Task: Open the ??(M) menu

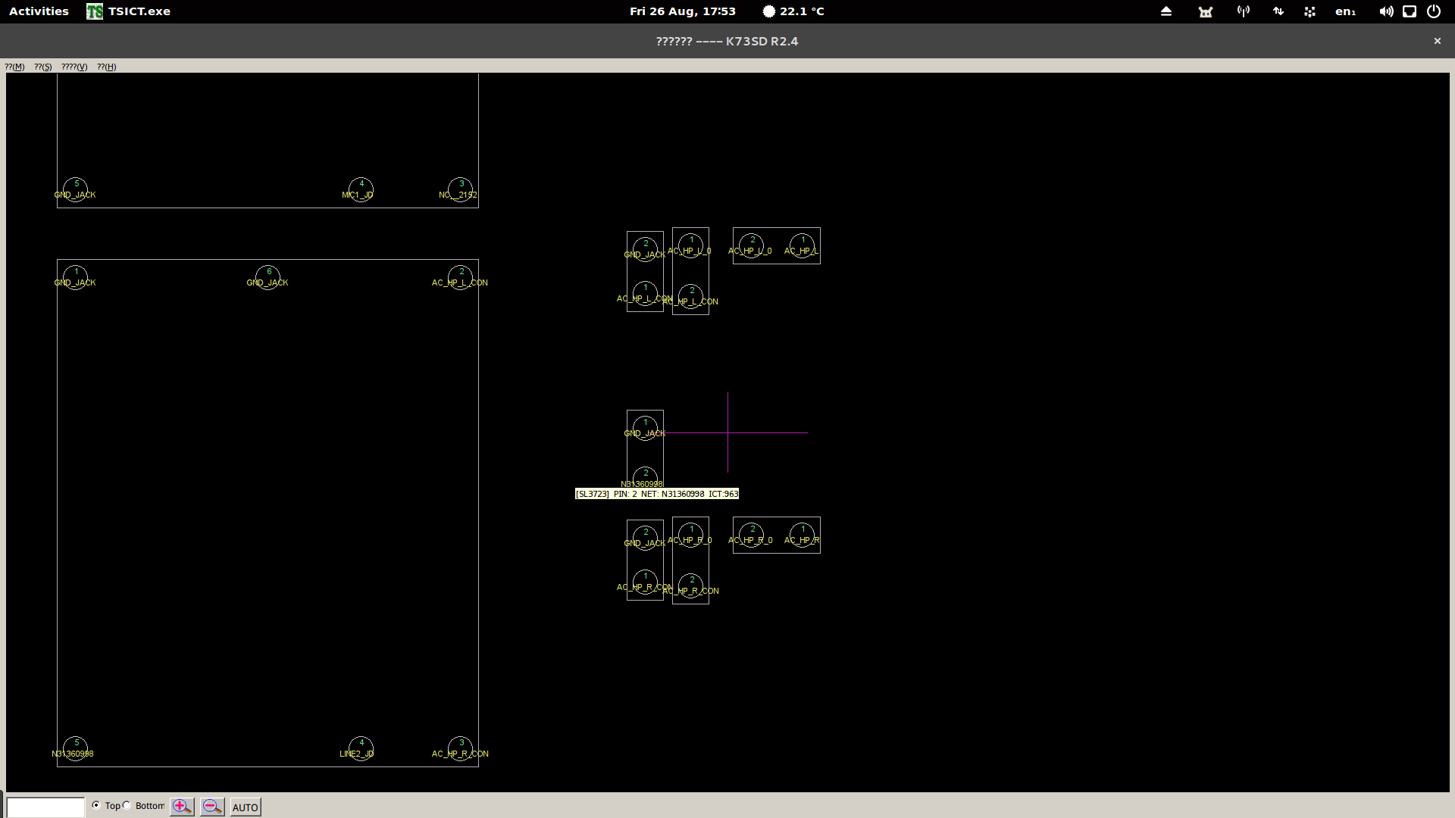Action: point(14,67)
